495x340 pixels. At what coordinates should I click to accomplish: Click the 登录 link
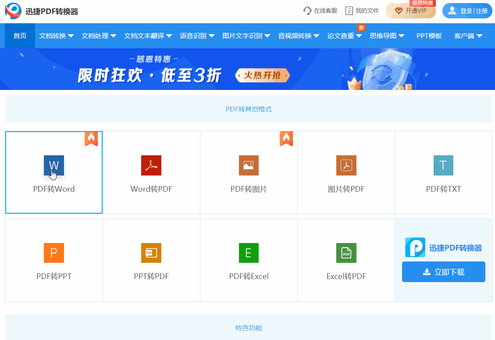click(x=466, y=11)
